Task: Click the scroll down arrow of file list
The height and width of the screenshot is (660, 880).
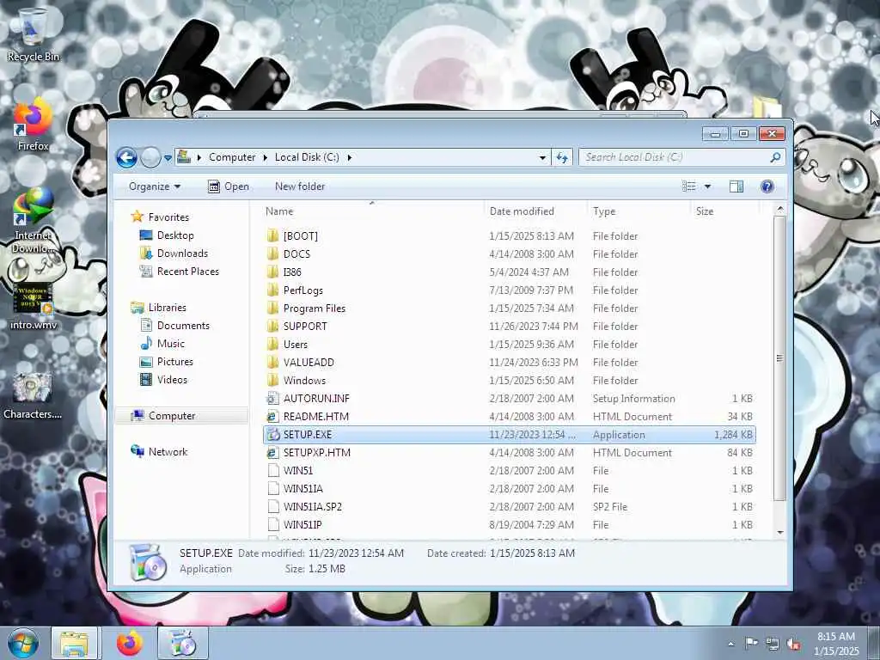Action: (x=779, y=532)
